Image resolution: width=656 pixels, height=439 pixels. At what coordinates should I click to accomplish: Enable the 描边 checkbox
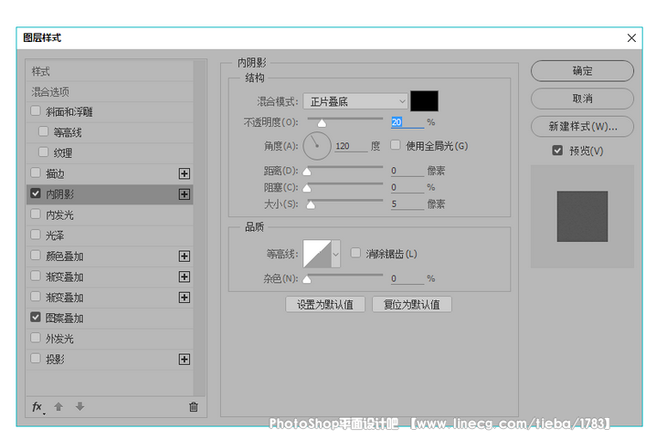tap(36, 172)
